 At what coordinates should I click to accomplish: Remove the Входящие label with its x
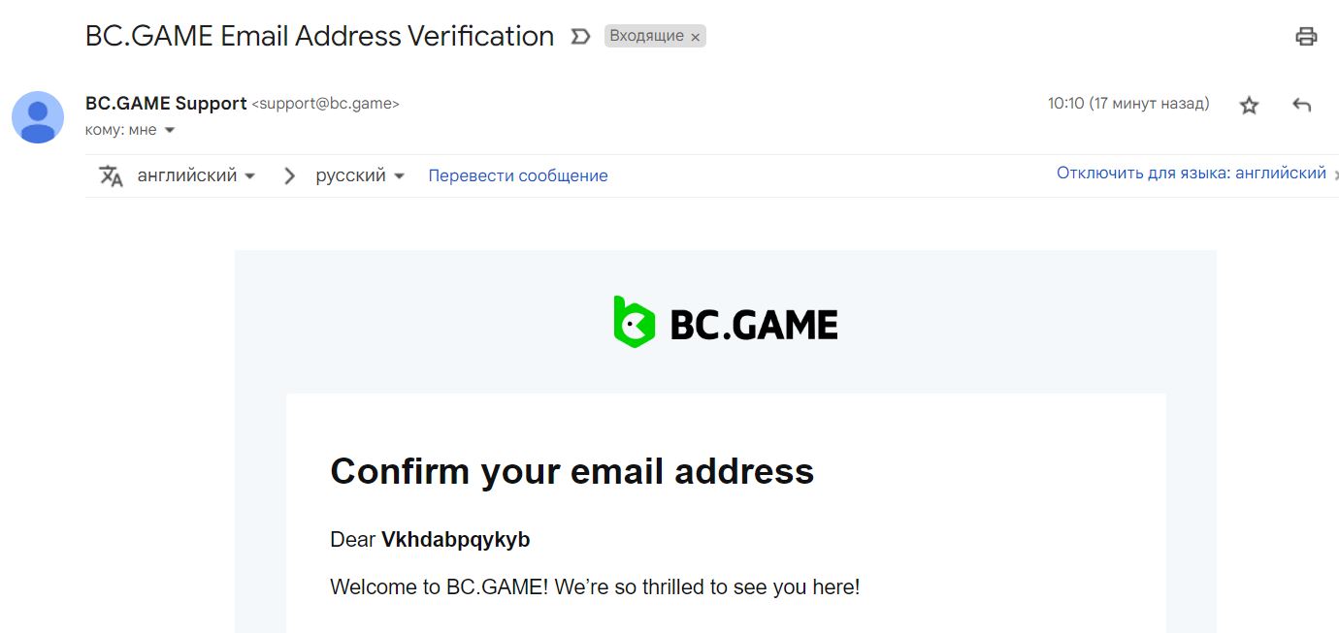pos(695,37)
